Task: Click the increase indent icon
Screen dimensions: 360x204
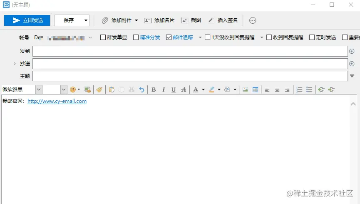Action: (331, 90)
